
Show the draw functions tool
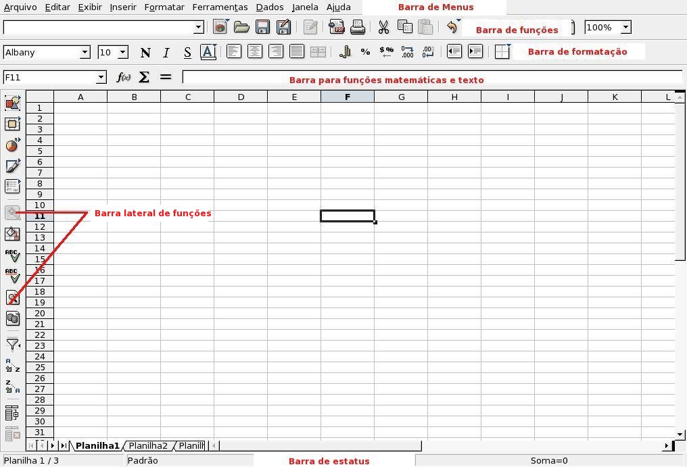click(13, 166)
